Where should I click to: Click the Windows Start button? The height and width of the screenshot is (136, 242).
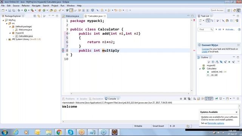(5, 132)
